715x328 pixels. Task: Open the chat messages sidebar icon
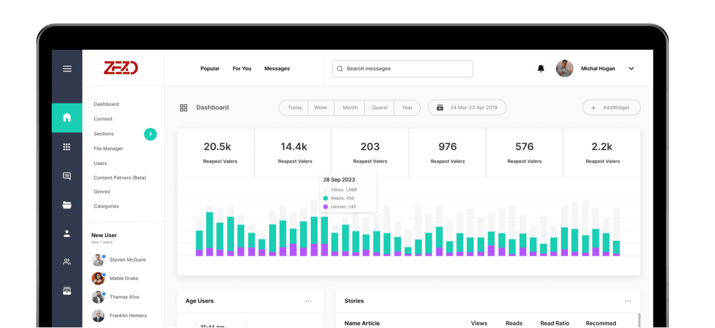pos(67,176)
